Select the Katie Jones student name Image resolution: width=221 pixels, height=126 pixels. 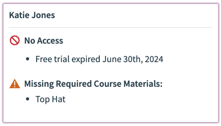(x=32, y=15)
